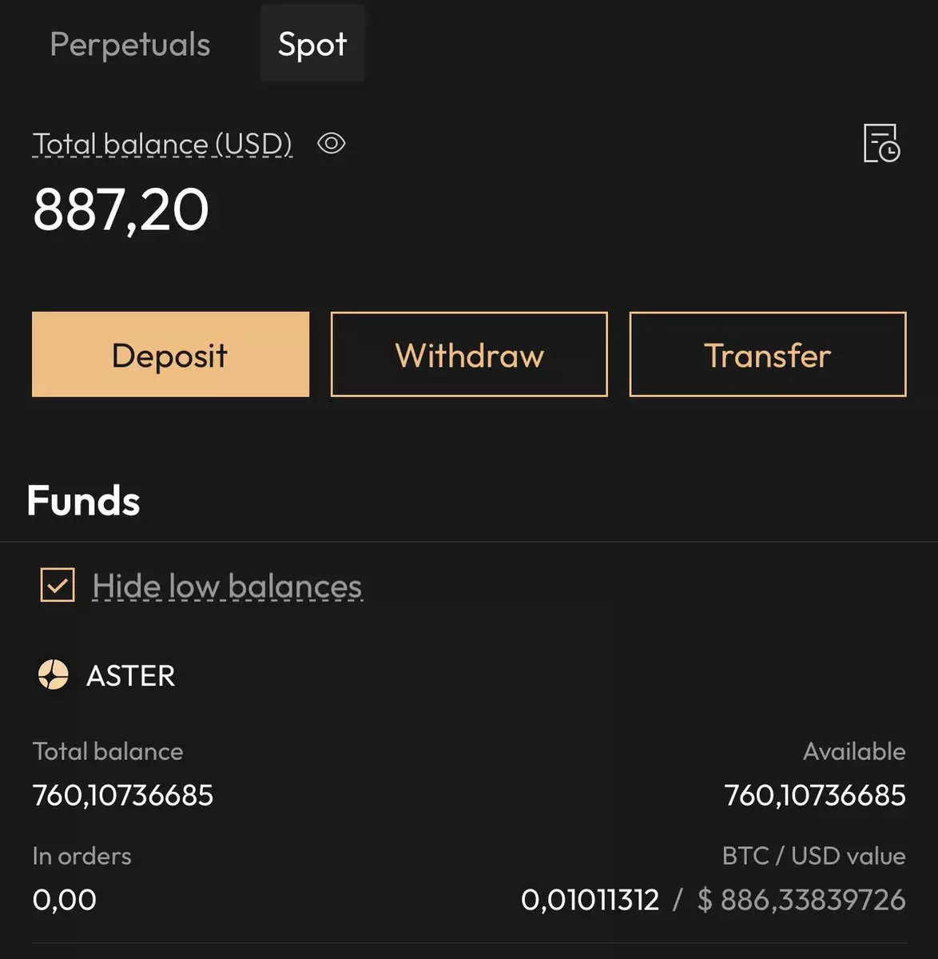Click the BTC / USD value label
Screen dimensions: 938x959
tap(813, 856)
